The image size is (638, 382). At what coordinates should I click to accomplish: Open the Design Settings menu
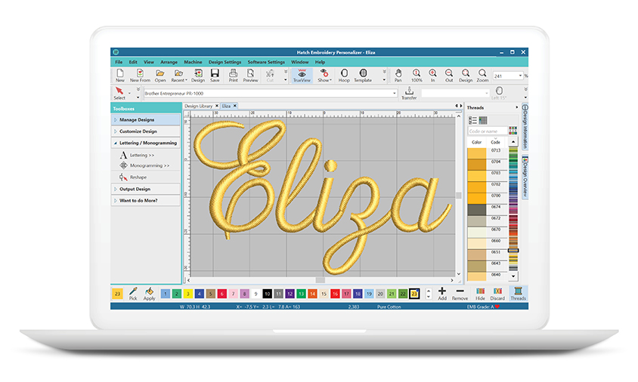point(225,62)
